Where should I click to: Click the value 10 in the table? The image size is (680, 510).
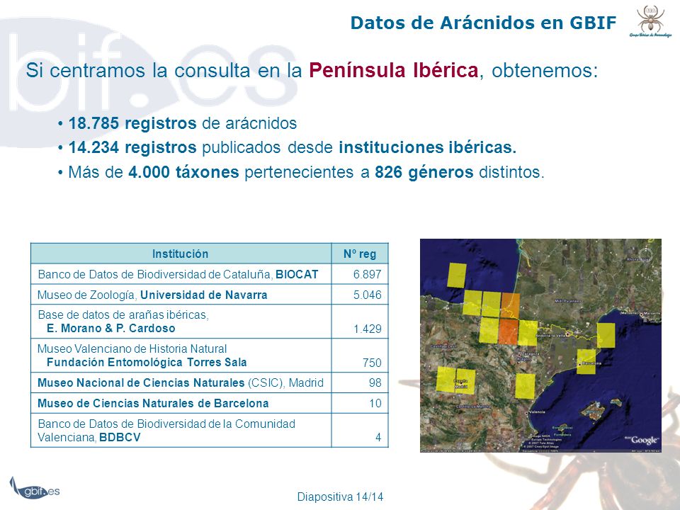click(x=375, y=403)
